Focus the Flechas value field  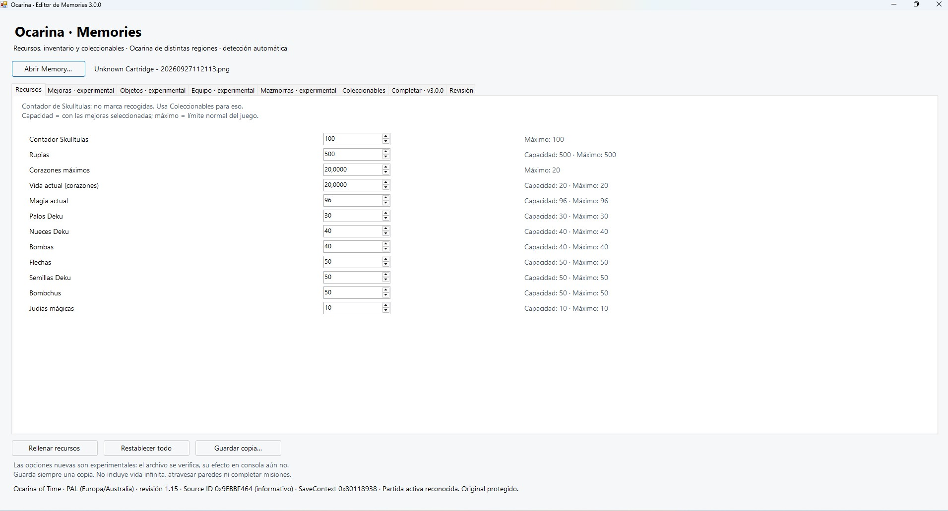click(352, 262)
